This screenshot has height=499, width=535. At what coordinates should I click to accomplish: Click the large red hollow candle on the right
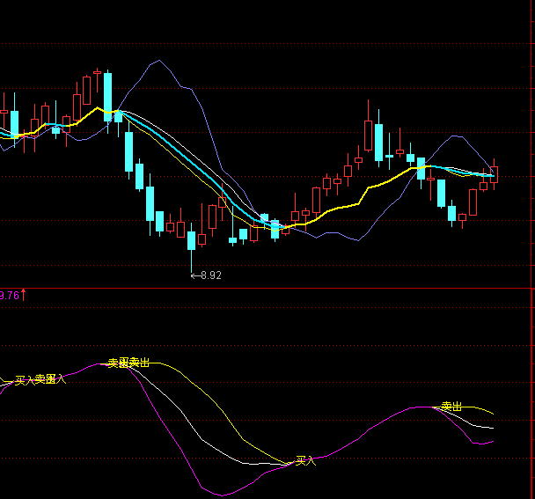[x=368, y=136]
